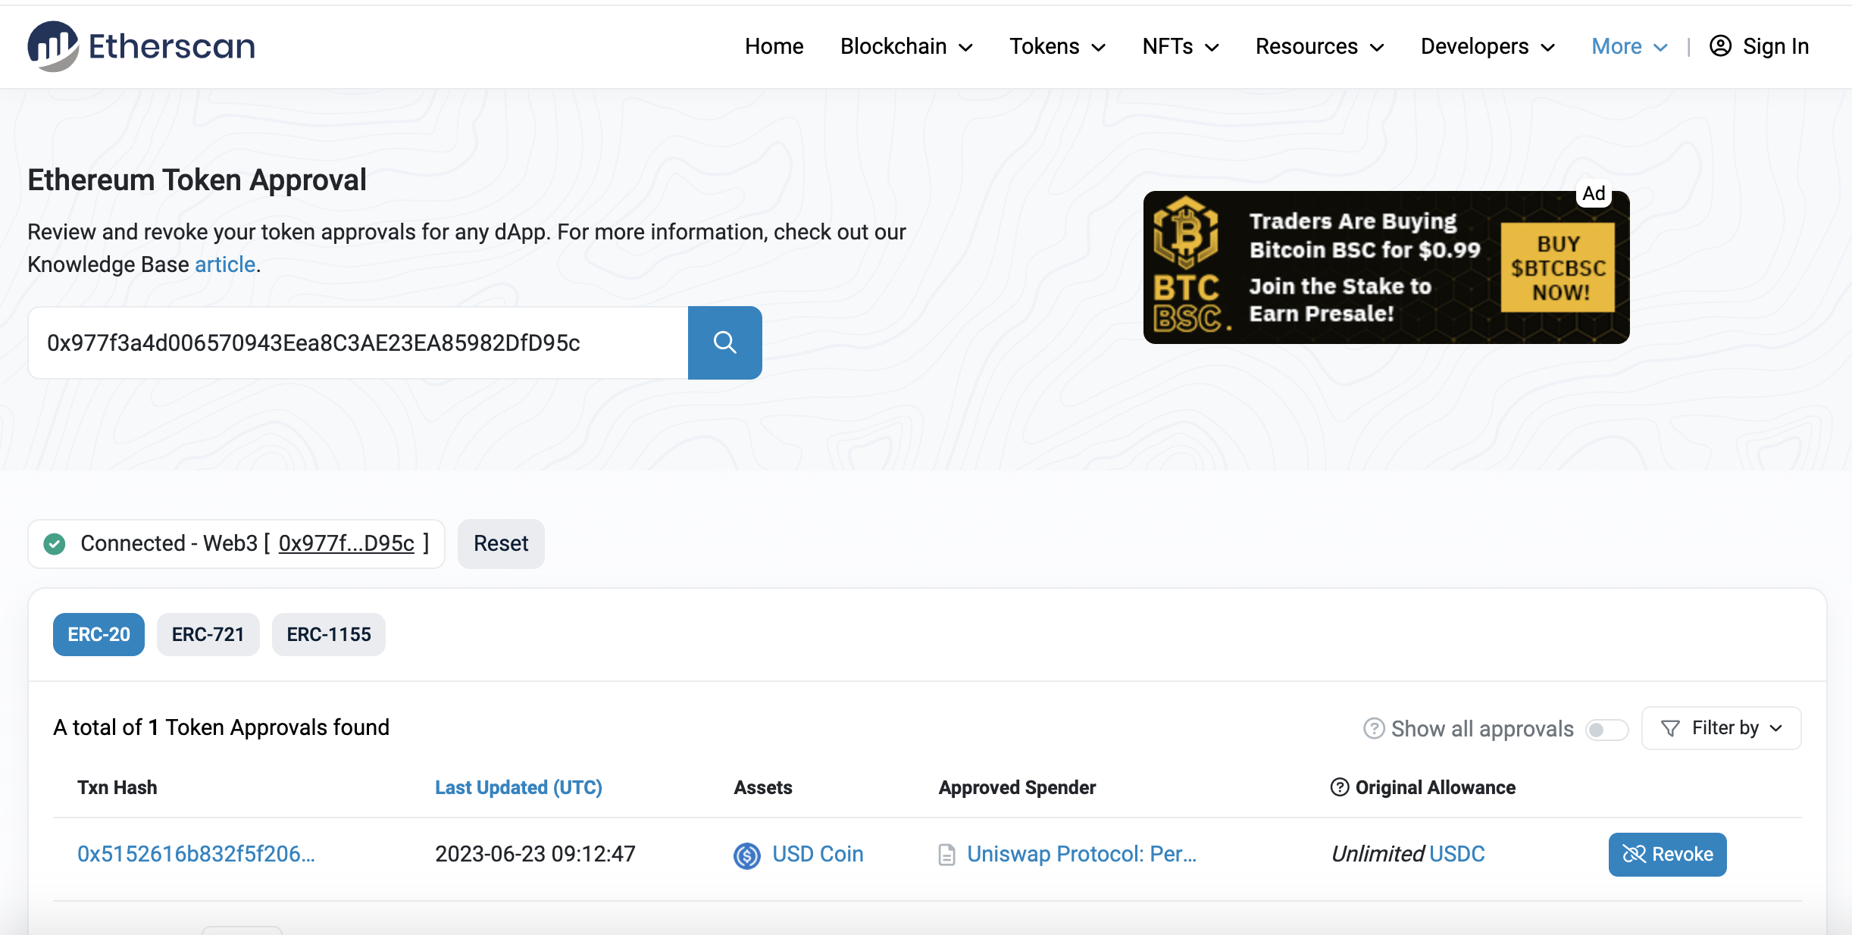Viewport: 1852px width, 935px height.
Task: Click the Sign In profile icon
Action: (x=1722, y=46)
